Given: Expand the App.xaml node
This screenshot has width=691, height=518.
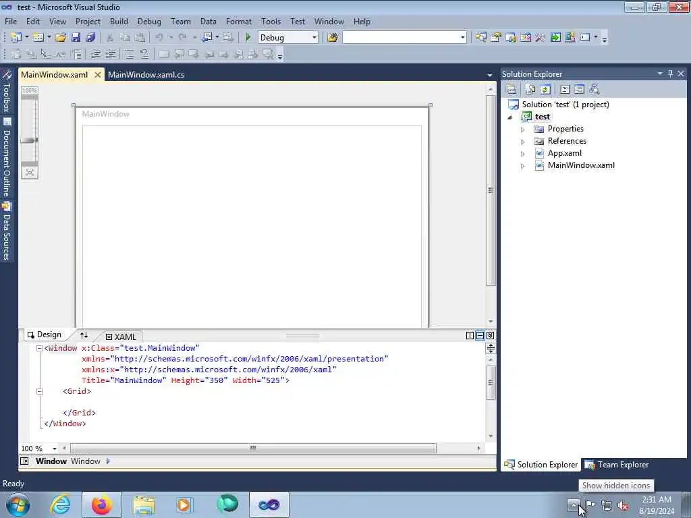Looking at the screenshot, I should point(523,154).
